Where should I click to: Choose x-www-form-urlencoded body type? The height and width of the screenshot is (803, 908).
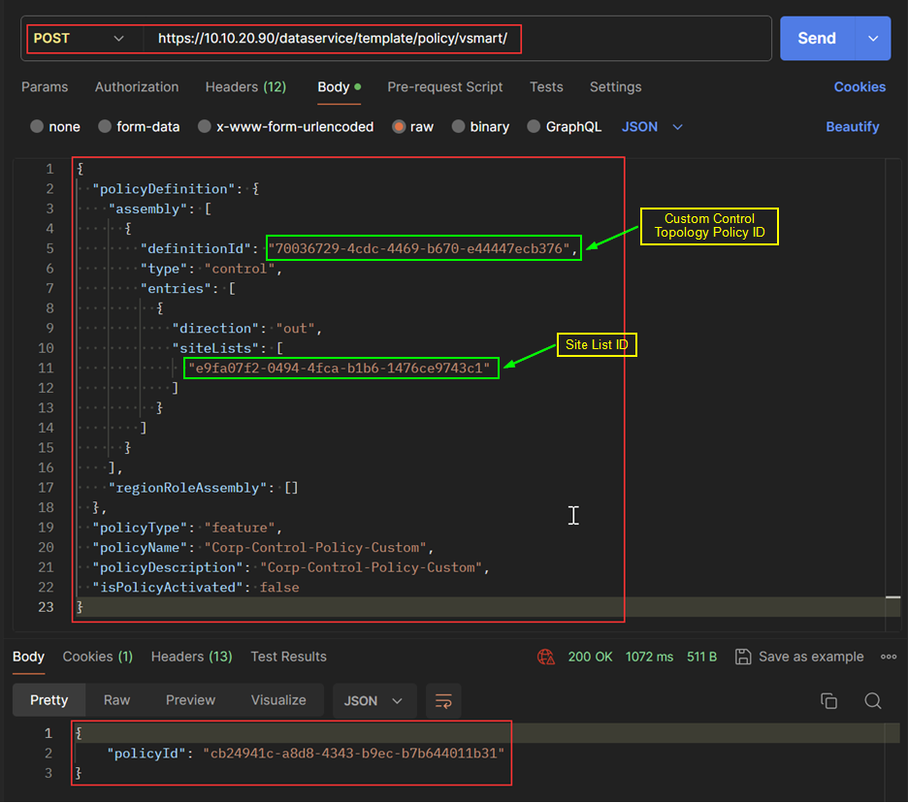pos(205,126)
